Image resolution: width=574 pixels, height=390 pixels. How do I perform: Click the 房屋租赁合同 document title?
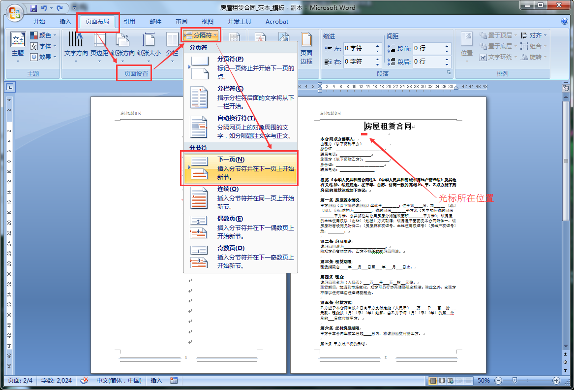[x=388, y=127]
